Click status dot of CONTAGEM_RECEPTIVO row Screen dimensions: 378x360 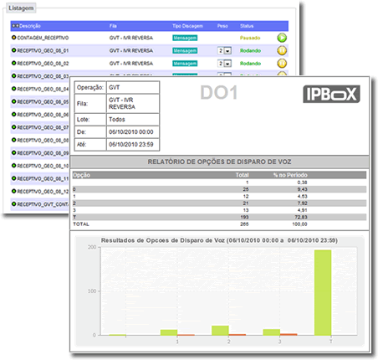(13, 38)
